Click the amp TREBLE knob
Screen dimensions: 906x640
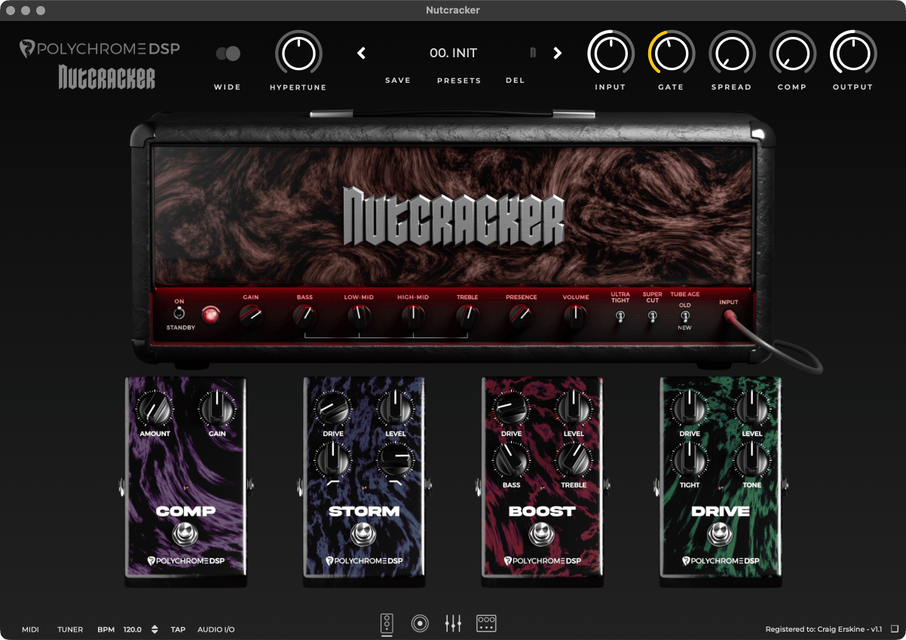pos(467,317)
